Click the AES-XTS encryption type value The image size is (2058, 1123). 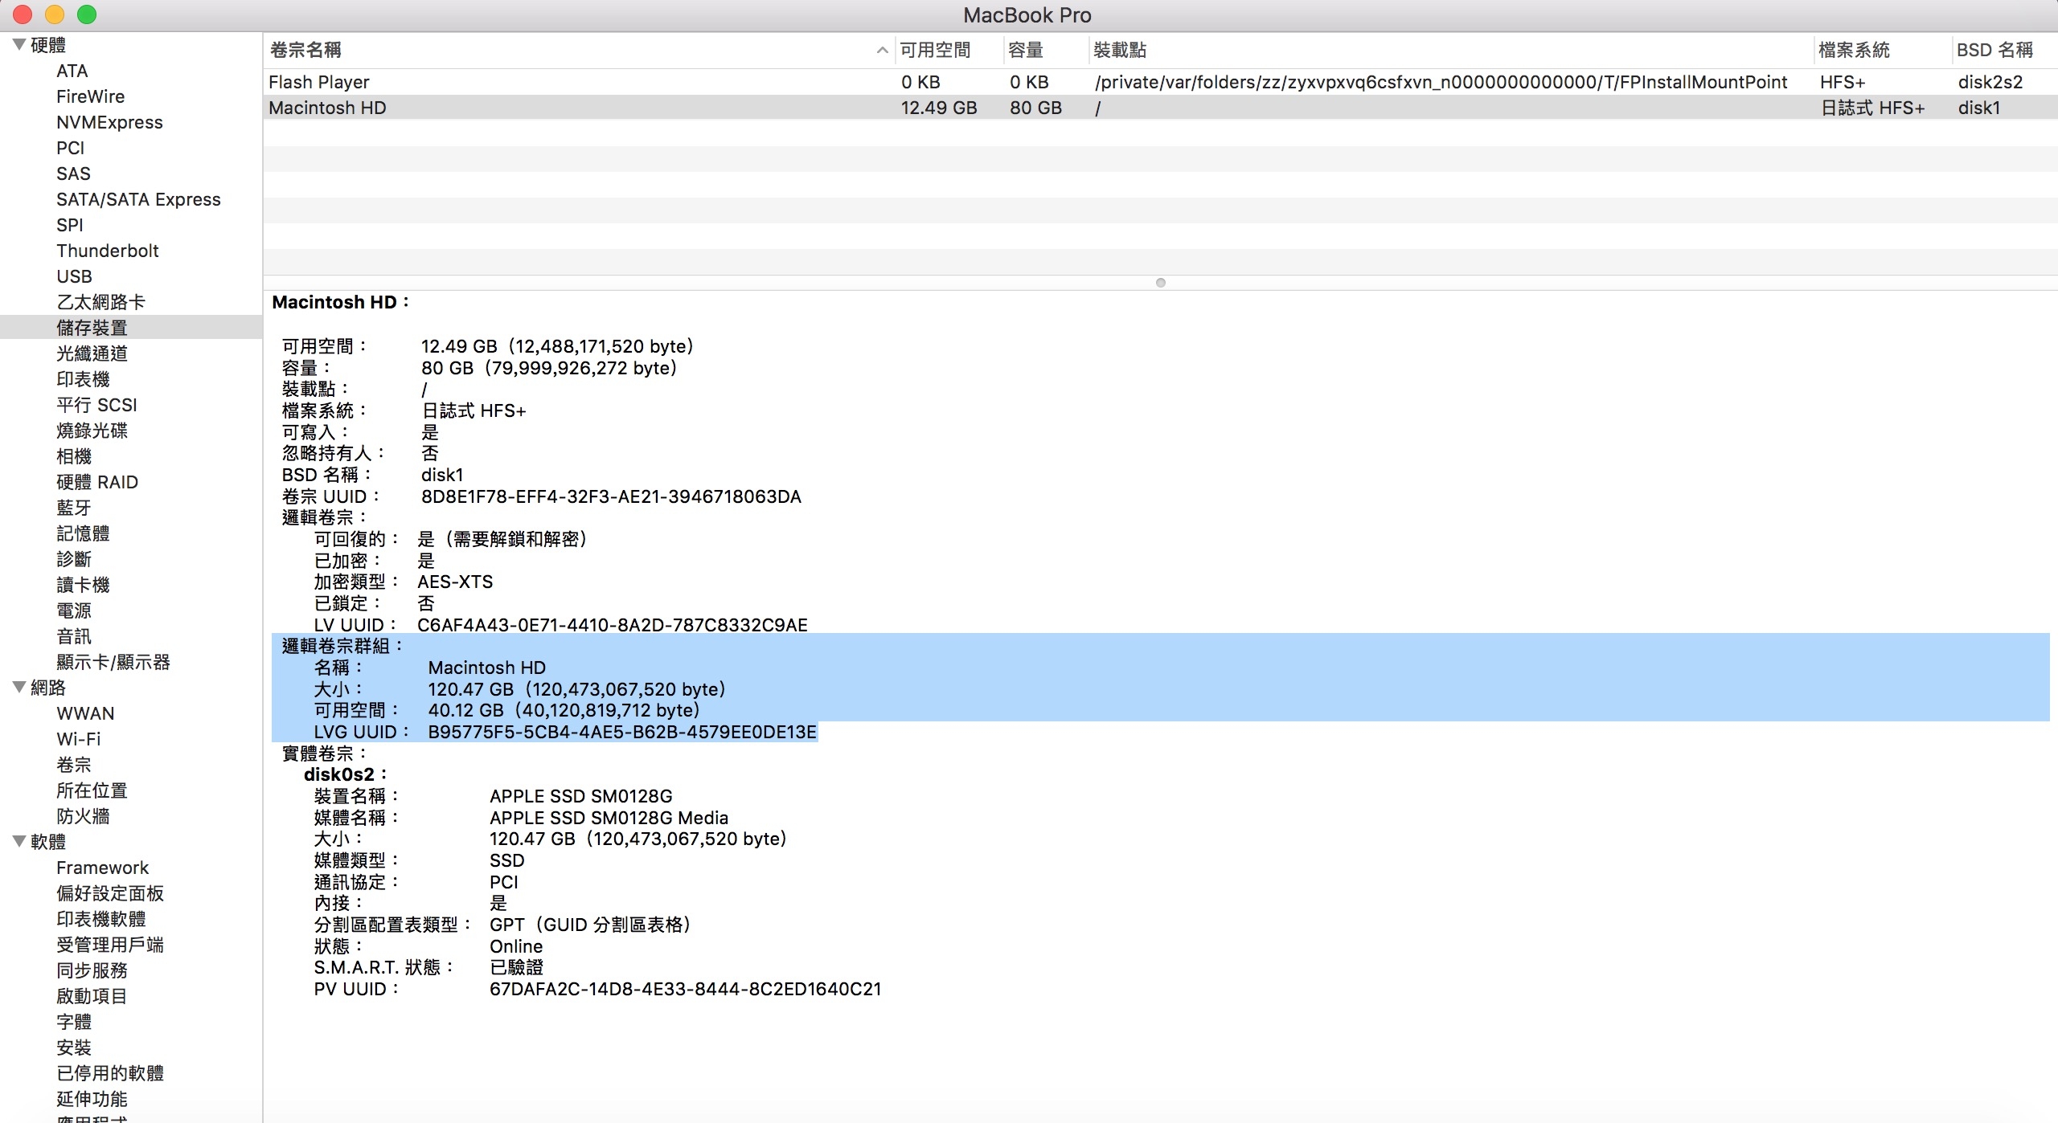(455, 582)
